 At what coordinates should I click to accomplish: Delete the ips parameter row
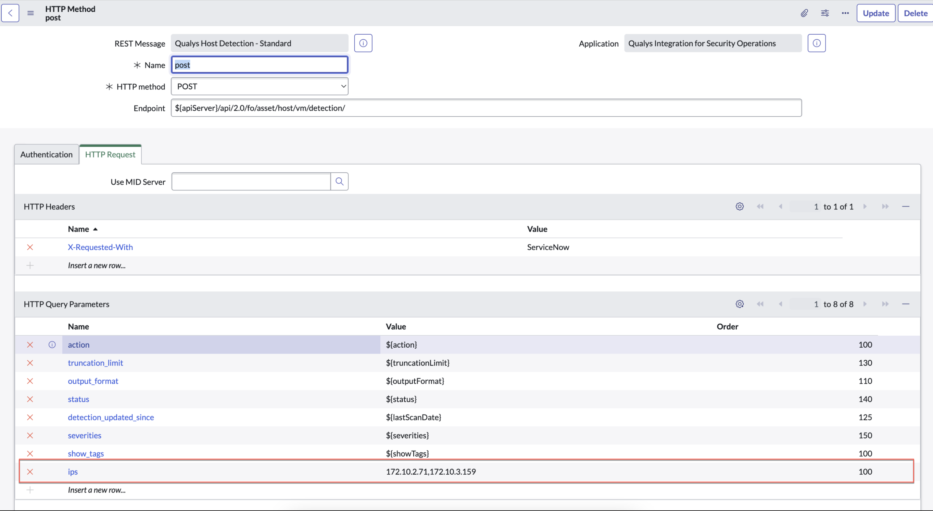click(x=30, y=472)
